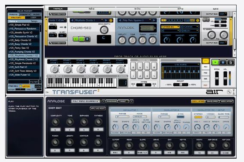Select preset +100_Simple Pad V2
The image size is (244, 162).
click(x=24, y=25)
